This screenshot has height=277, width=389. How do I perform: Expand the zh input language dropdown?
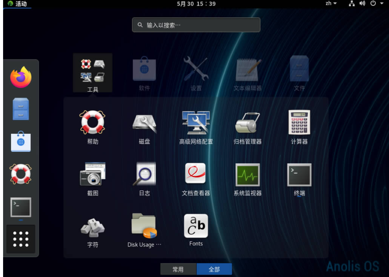(331, 3)
